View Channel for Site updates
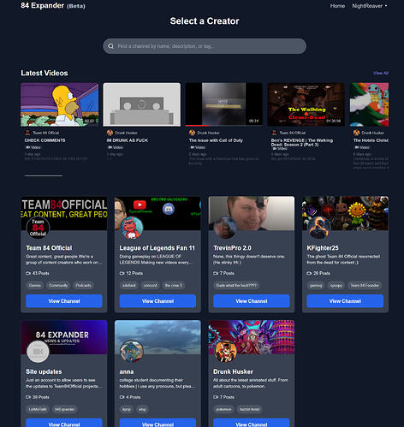Screen dimensions: 404x427 (64, 423)
